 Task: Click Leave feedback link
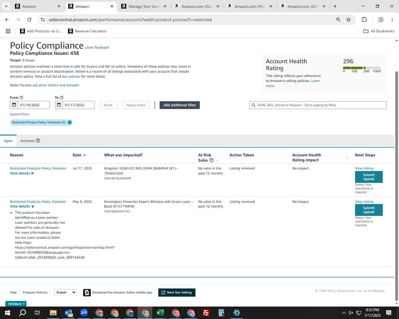tap(97, 47)
